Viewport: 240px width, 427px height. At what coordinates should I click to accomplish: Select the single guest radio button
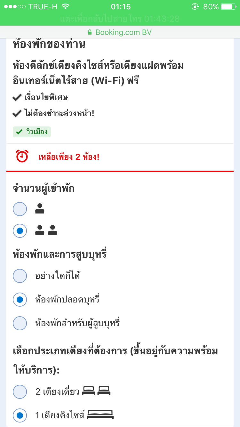point(20,209)
